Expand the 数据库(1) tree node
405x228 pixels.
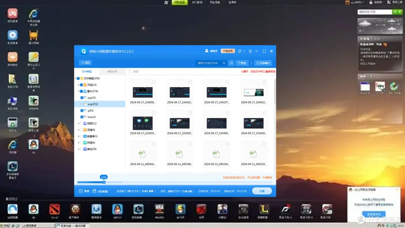coord(79,136)
